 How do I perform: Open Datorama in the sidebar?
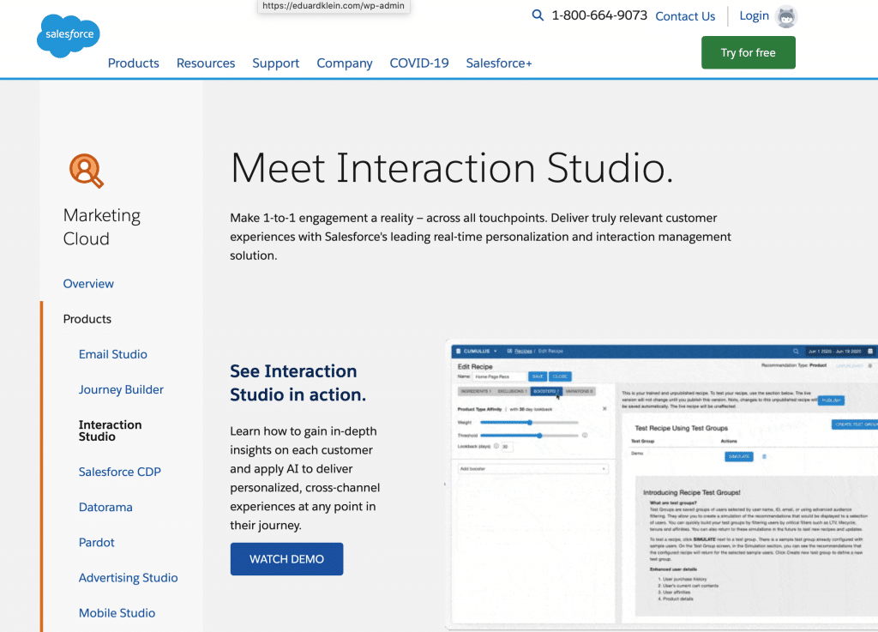tap(105, 507)
